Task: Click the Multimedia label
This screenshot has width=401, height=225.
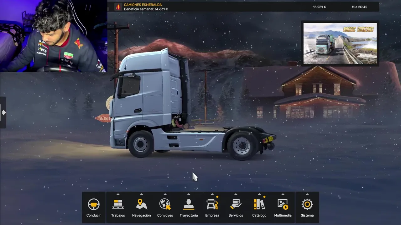Action: pyautogui.click(x=283, y=215)
